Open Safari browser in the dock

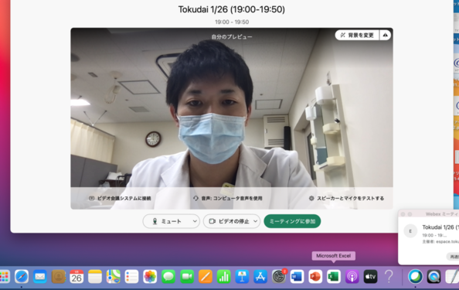pos(22,277)
